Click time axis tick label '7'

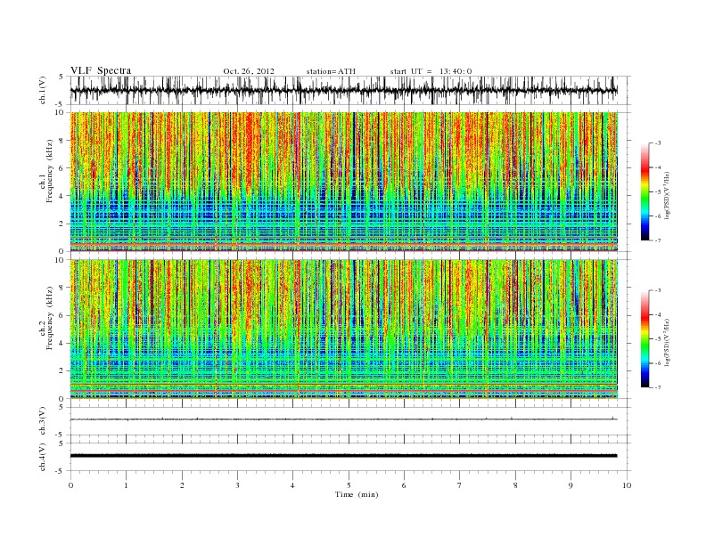click(x=460, y=485)
